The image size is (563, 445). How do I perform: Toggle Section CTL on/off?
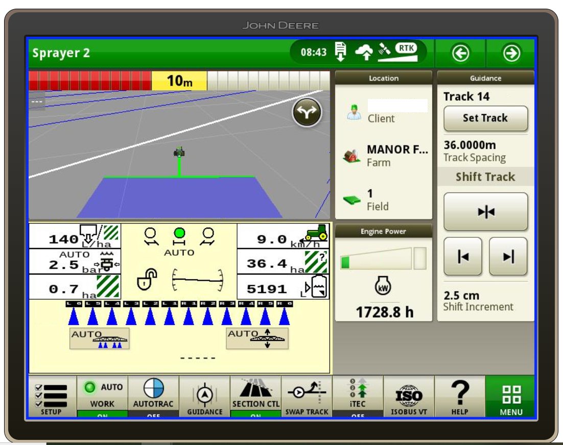tap(255, 396)
